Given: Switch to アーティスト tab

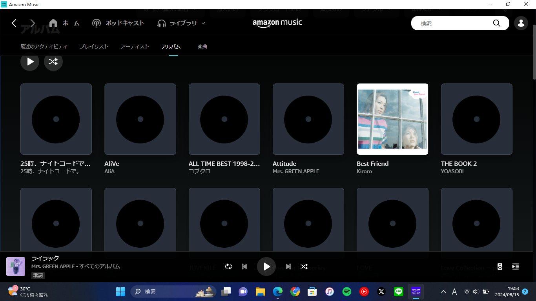Looking at the screenshot, I should click(x=135, y=46).
